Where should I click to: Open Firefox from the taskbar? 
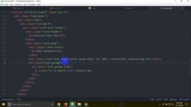click(66, 104)
